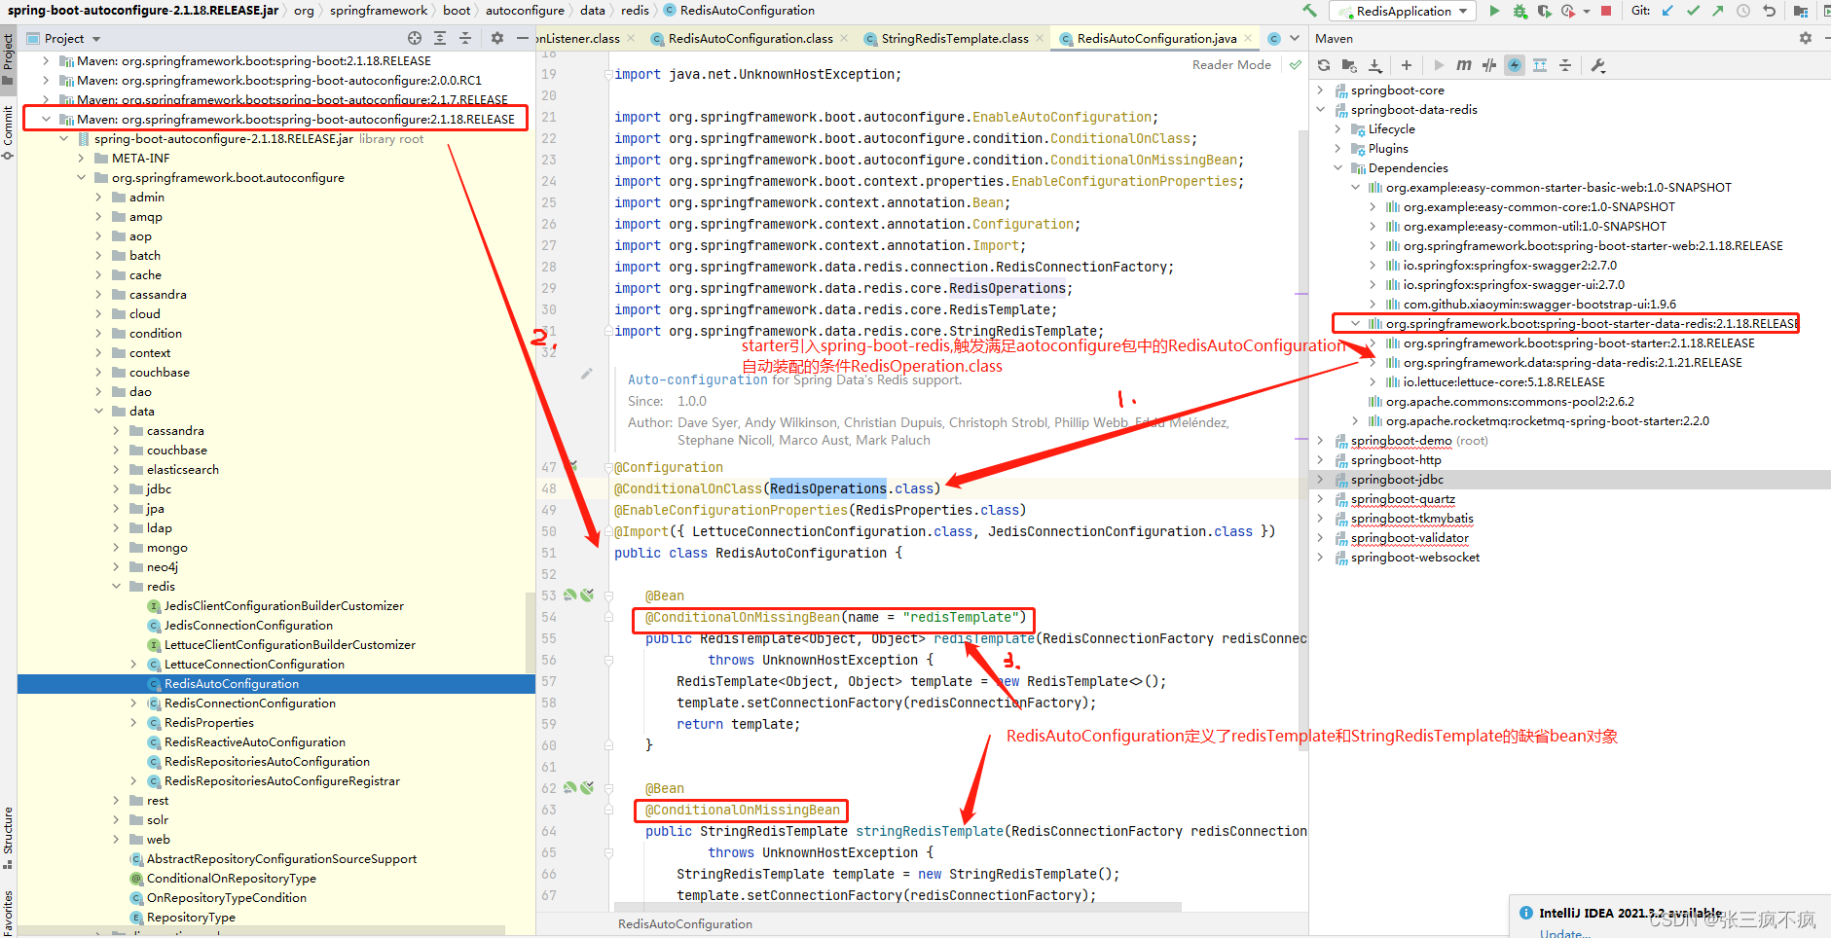This screenshot has width=1831, height=938.
Task: Add a Maven project with the plus icon
Action: (1407, 65)
